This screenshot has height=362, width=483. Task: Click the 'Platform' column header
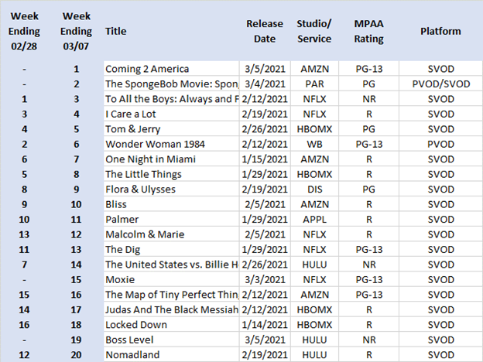point(440,32)
